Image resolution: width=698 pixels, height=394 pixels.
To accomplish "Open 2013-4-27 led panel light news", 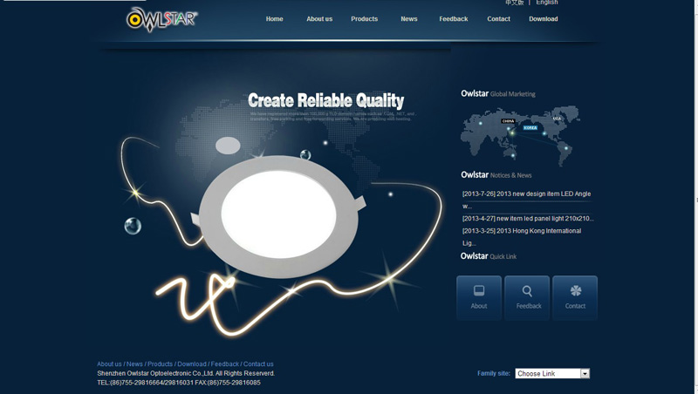I will tap(528, 218).
